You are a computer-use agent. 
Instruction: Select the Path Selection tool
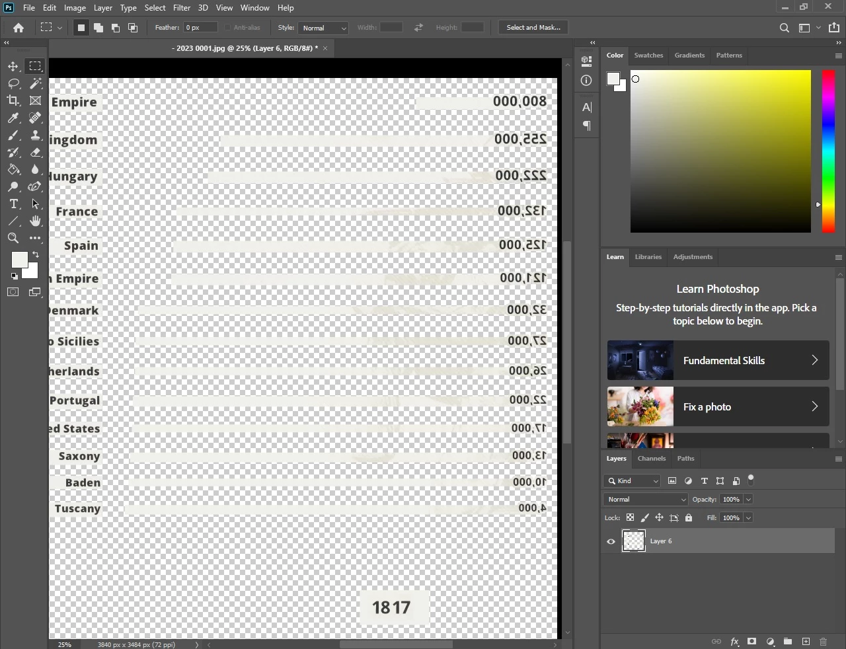(35, 204)
